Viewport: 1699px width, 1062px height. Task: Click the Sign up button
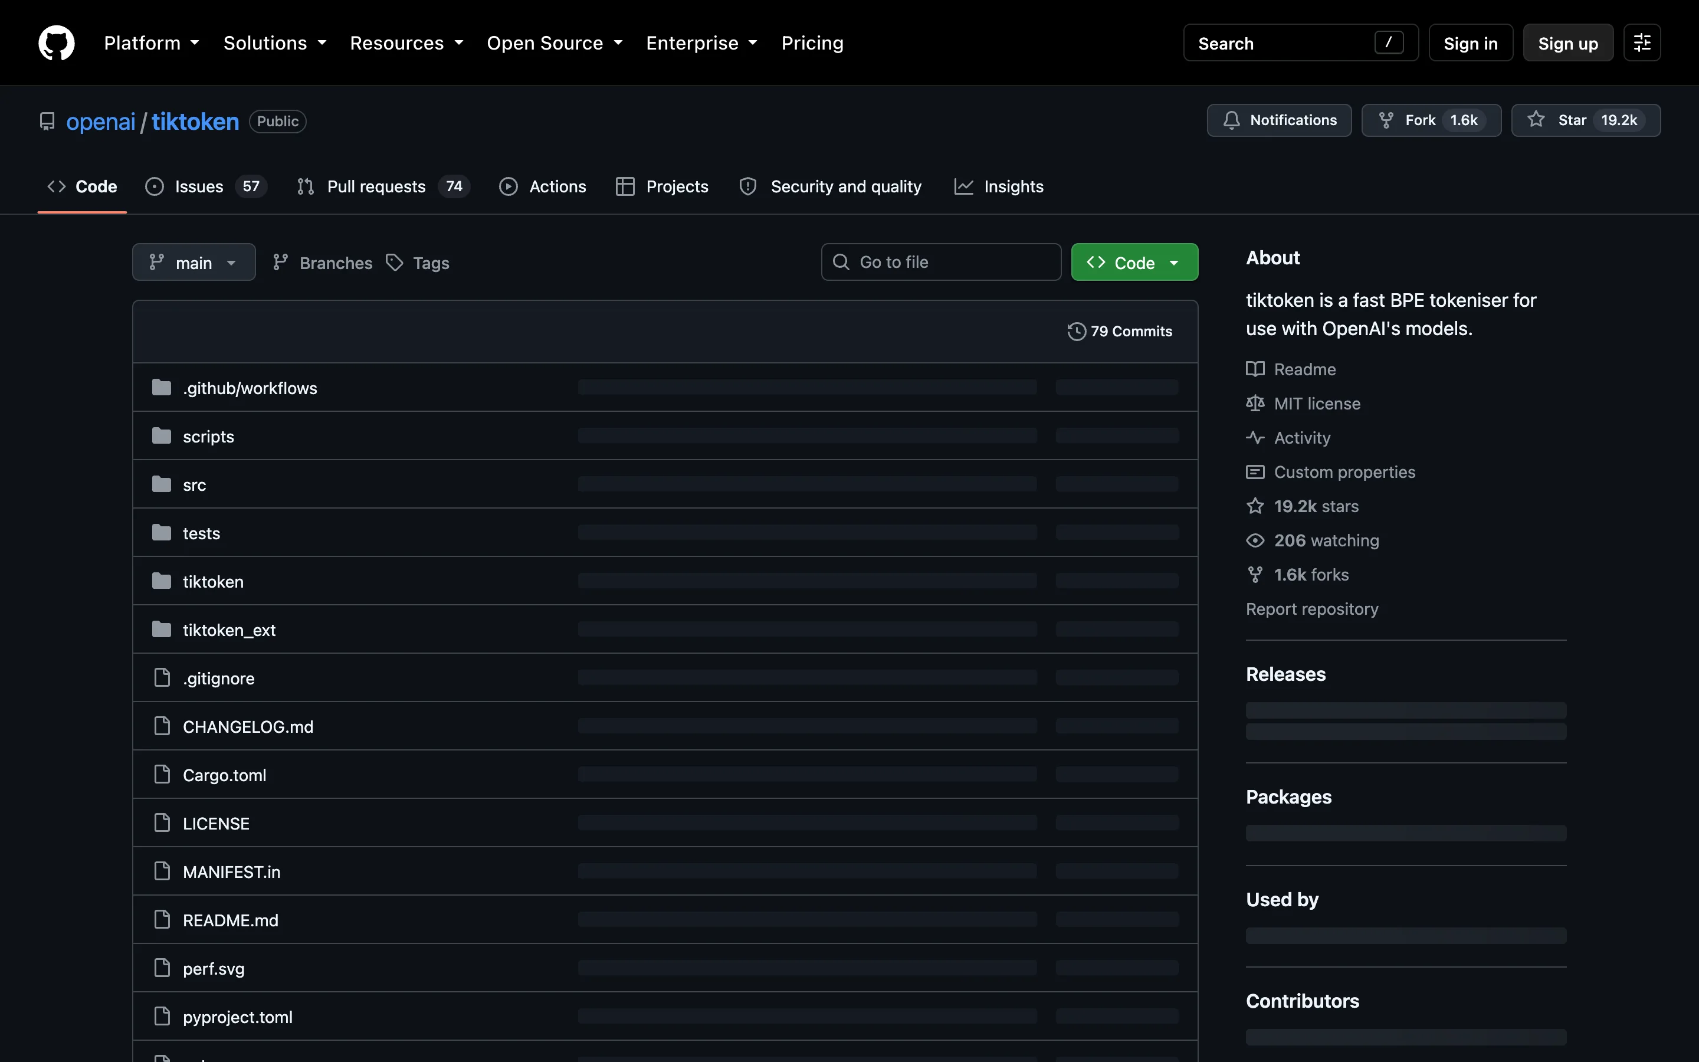1567,43
